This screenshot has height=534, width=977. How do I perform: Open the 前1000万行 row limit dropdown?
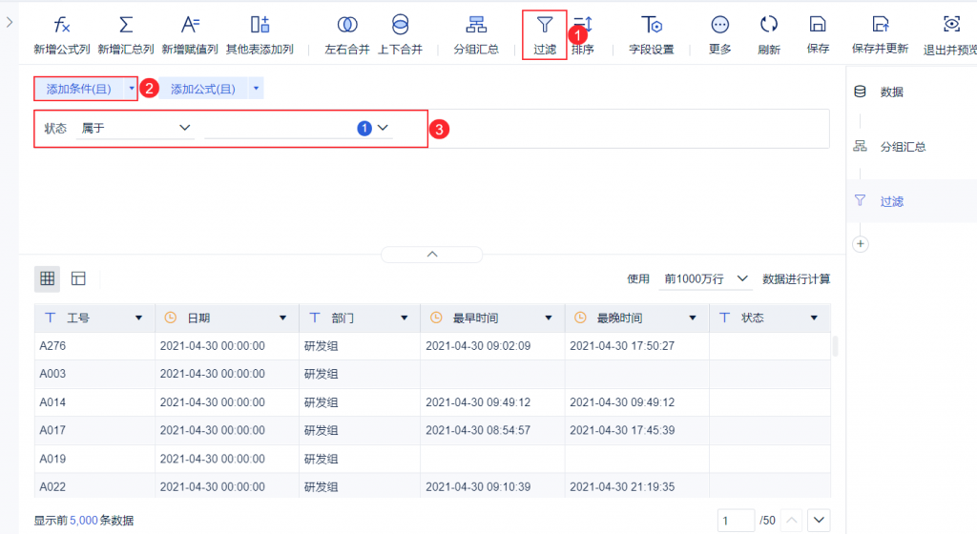coord(706,278)
